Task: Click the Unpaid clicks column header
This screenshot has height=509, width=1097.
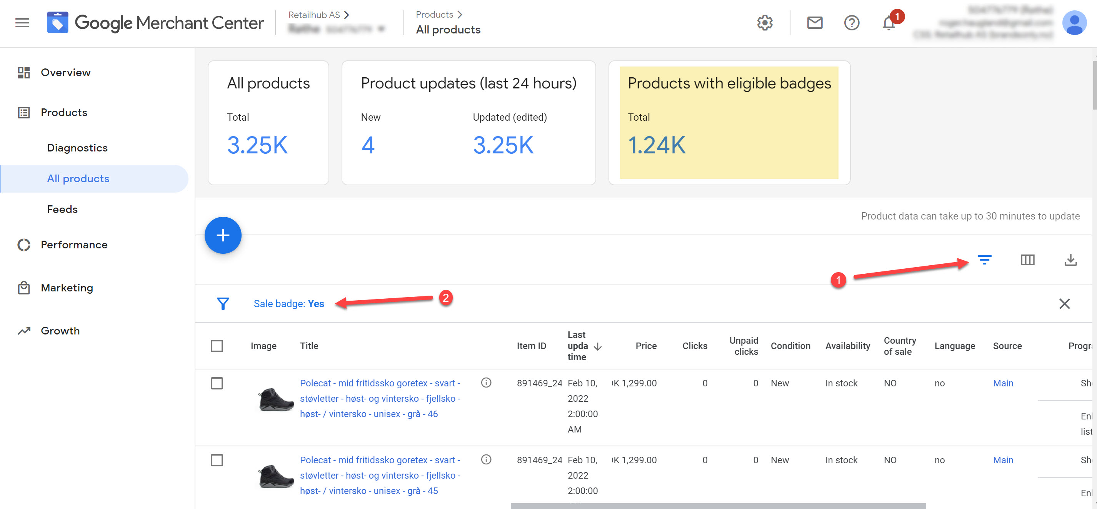Action: (x=744, y=346)
